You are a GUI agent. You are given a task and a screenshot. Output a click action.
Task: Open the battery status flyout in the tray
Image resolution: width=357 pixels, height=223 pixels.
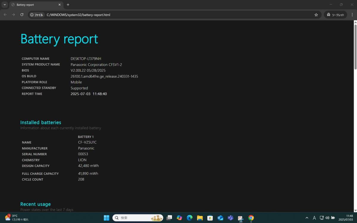[333, 218]
